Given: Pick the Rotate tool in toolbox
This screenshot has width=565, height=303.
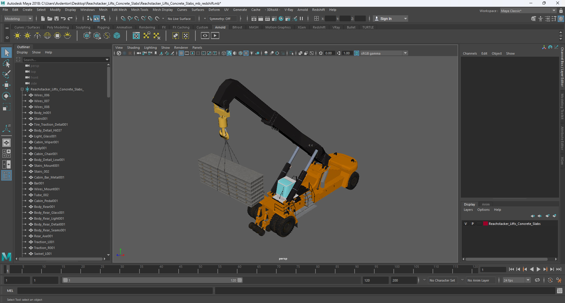Looking at the screenshot, I should coord(6,96).
